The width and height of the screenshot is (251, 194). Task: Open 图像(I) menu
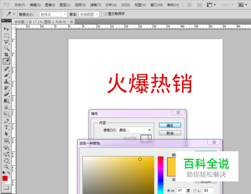click(x=50, y=5)
